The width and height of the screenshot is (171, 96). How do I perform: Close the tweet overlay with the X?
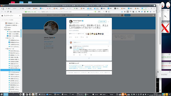point(153,15)
